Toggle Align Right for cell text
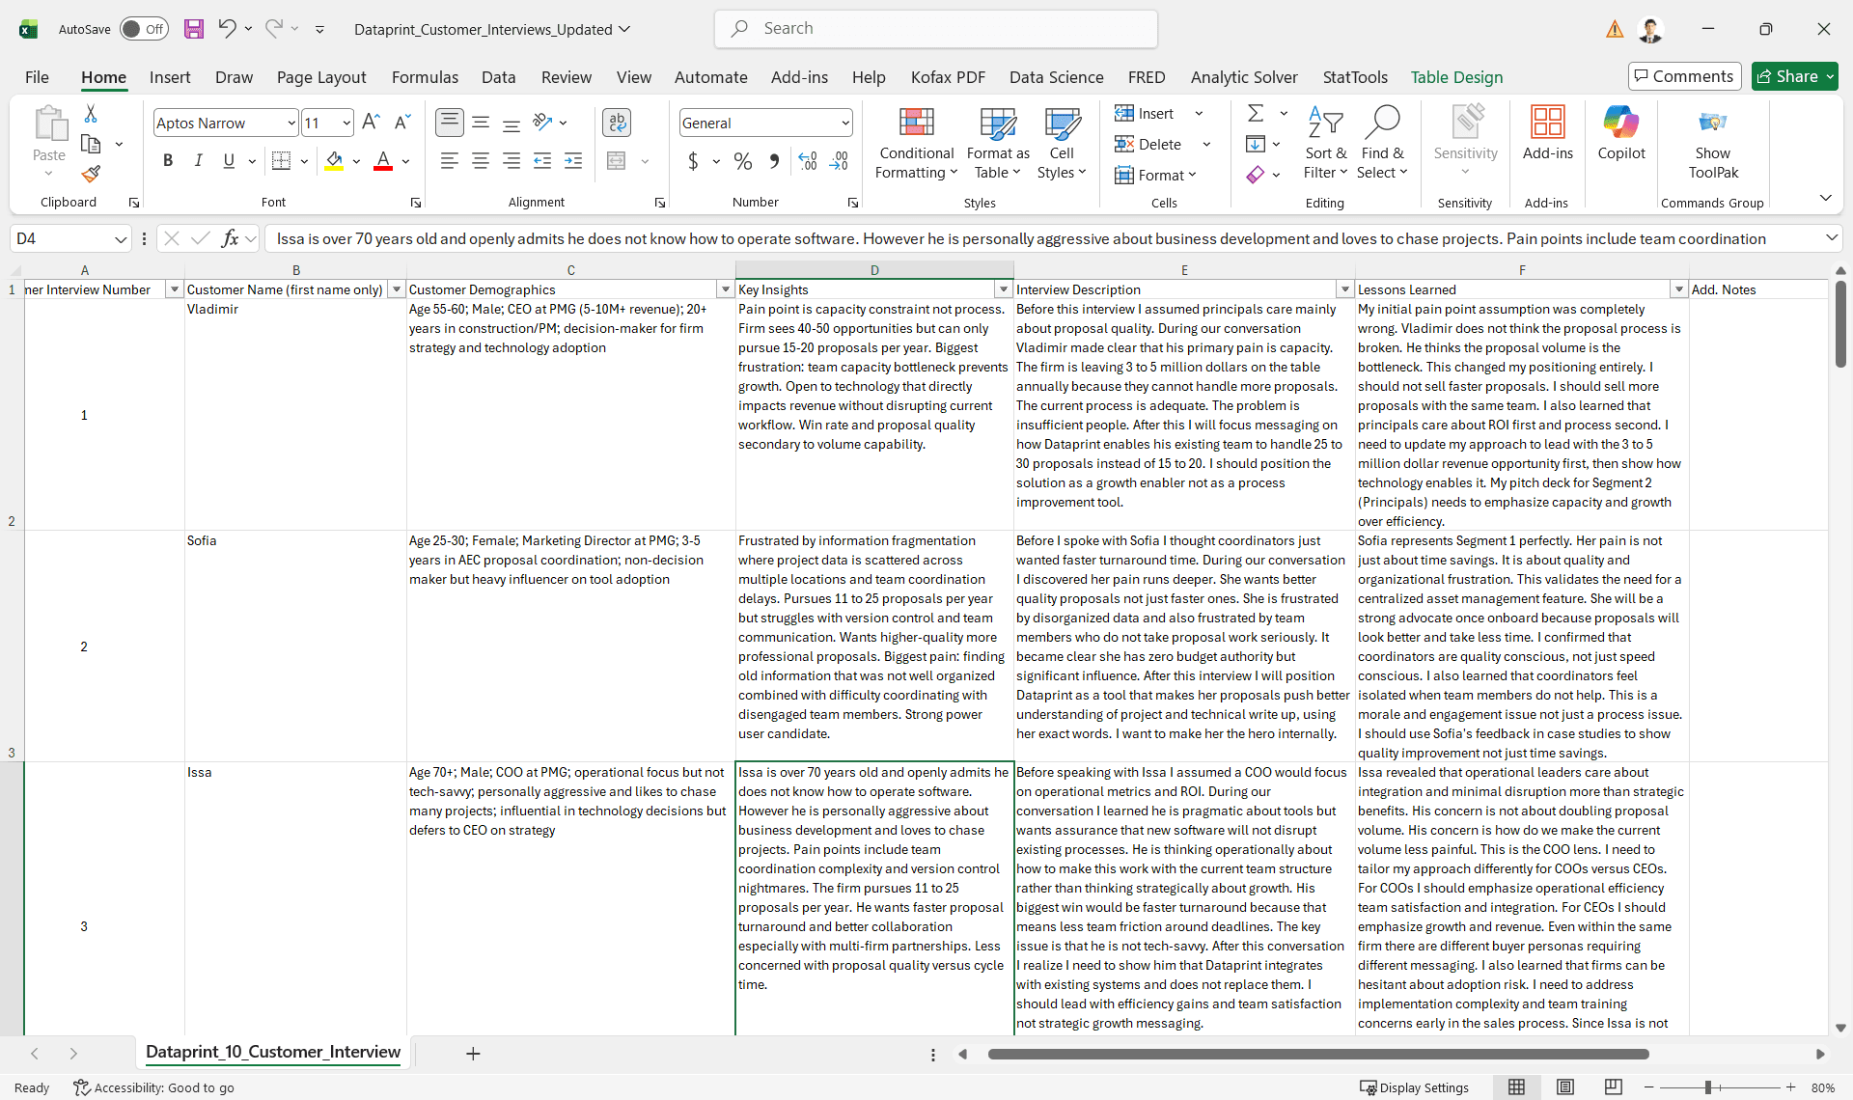Screen dimensions: 1853x1100 click(x=512, y=161)
